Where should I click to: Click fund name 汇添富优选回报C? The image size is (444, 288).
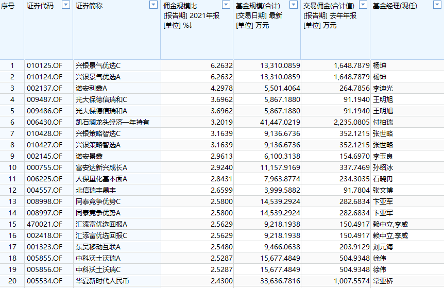(101, 235)
